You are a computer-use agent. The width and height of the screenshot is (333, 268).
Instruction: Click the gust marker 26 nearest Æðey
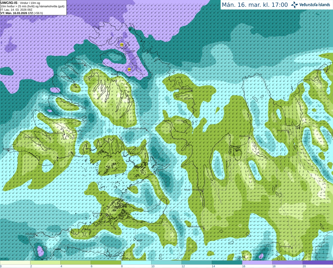click(129, 69)
